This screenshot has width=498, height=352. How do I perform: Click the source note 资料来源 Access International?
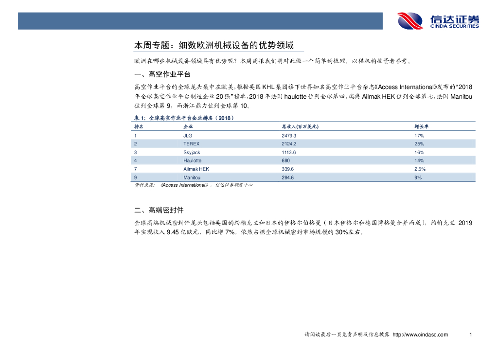[194, 185]
